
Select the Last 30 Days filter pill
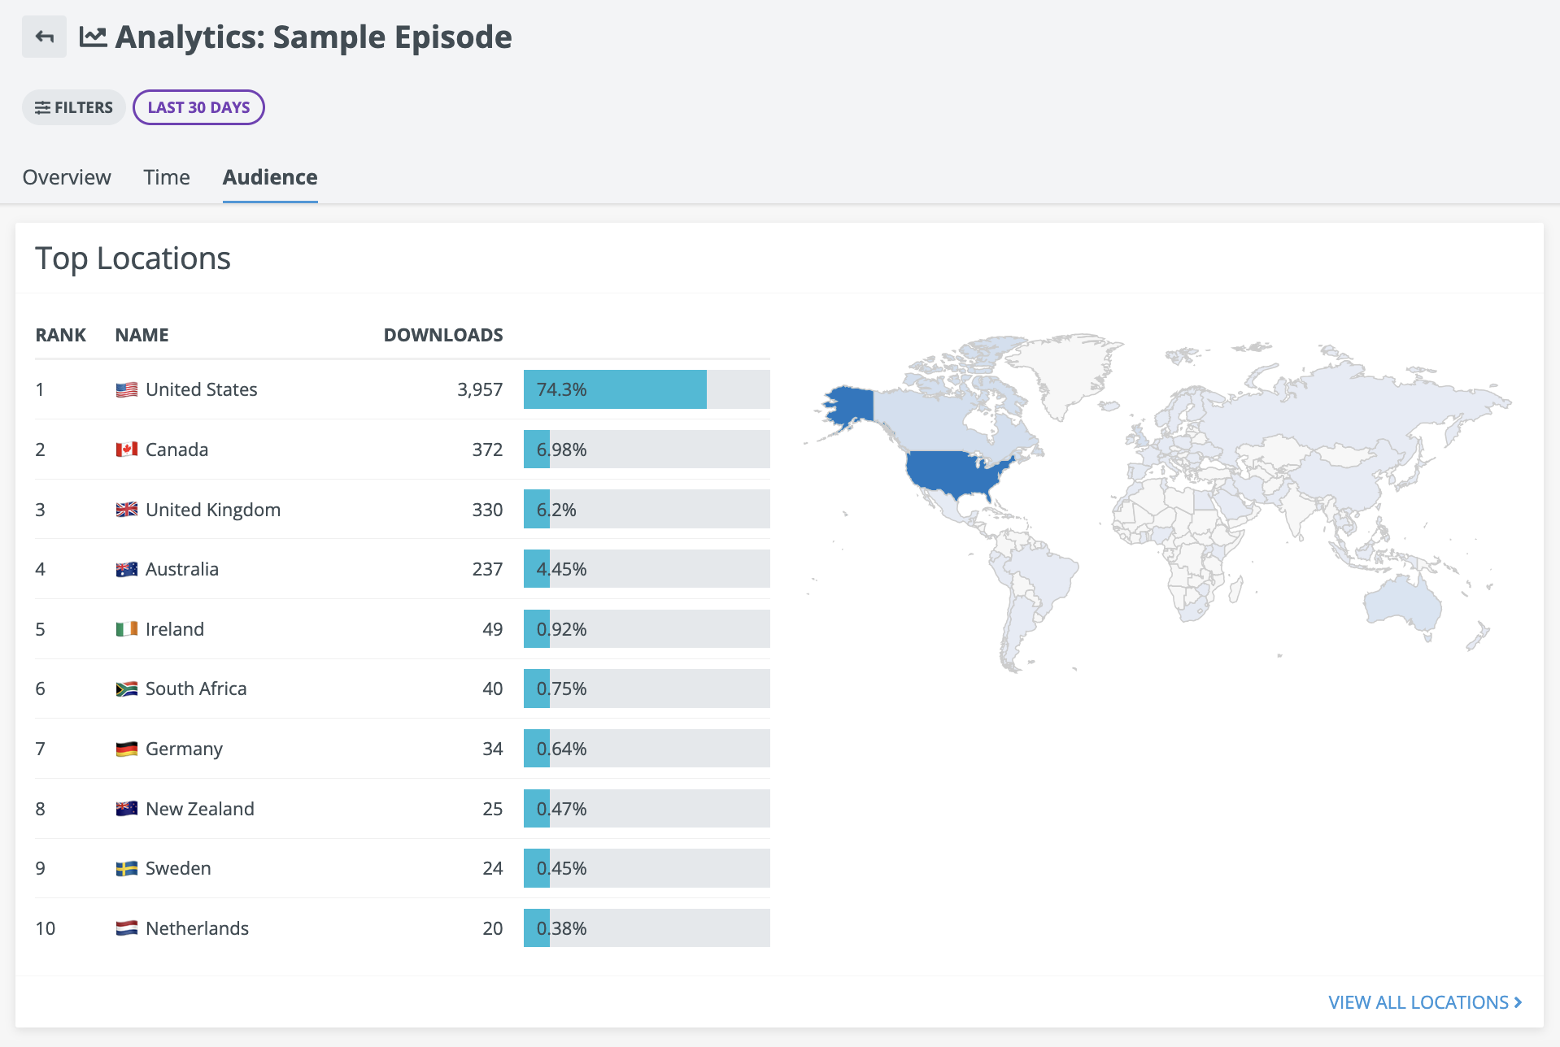(198, 107)
